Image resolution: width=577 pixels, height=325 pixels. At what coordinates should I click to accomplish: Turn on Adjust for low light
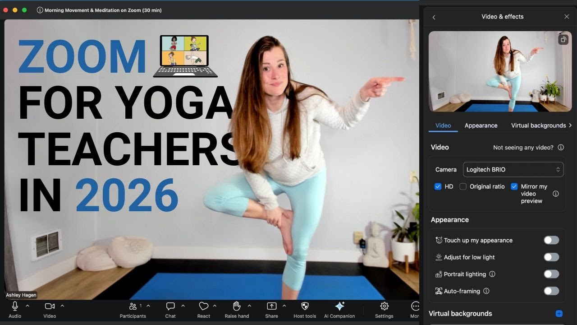point(551,257)
